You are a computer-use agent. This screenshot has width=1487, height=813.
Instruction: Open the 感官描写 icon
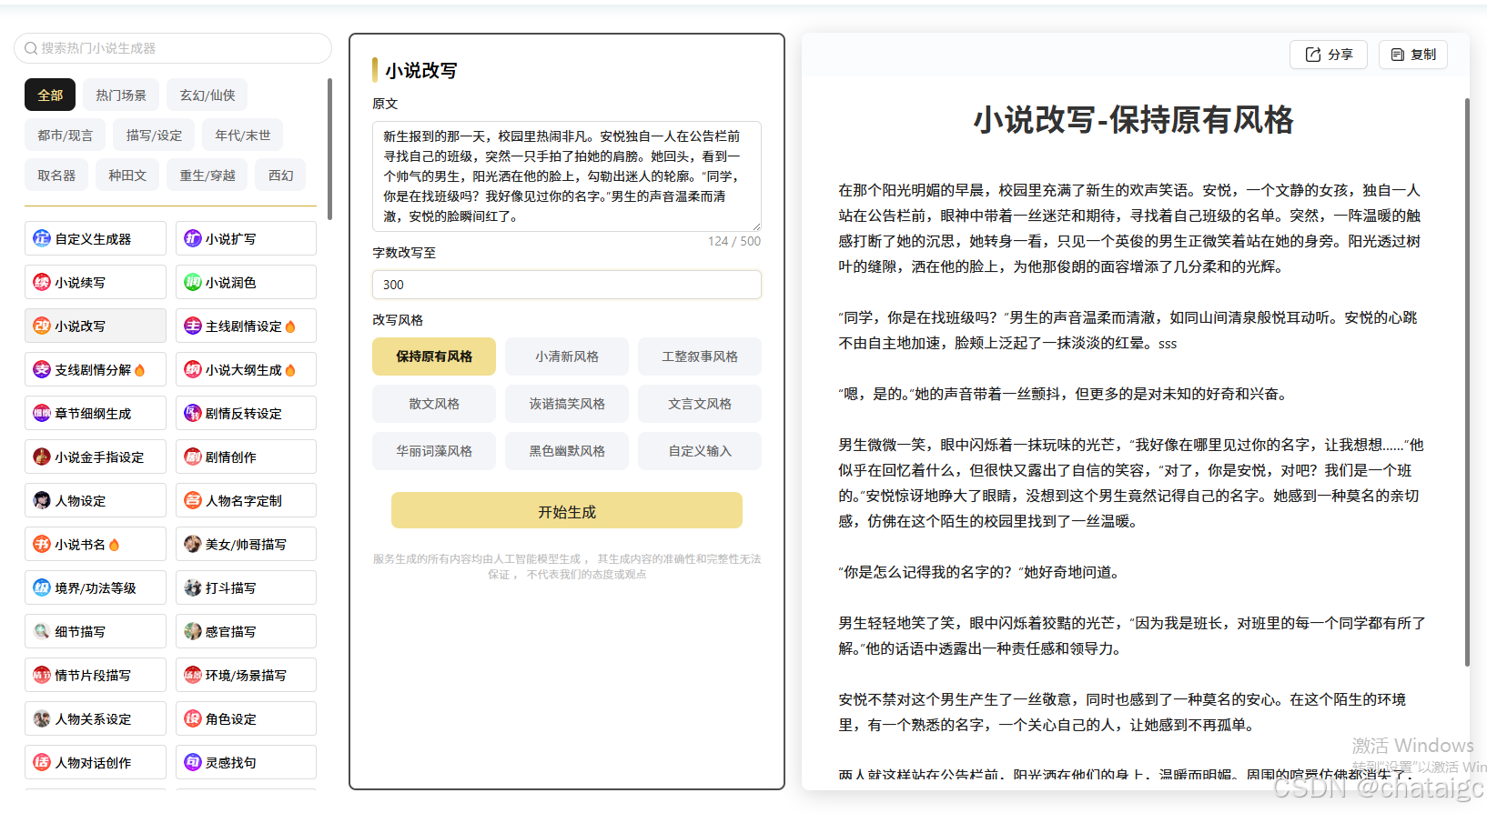tap(193, 631)
